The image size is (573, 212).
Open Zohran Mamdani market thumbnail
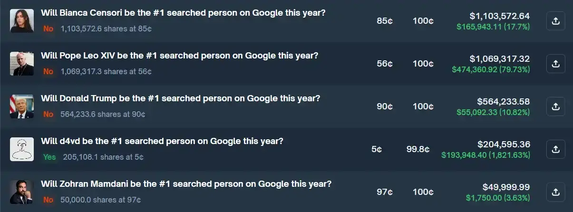pyautogui.click(x=22, y=192)
